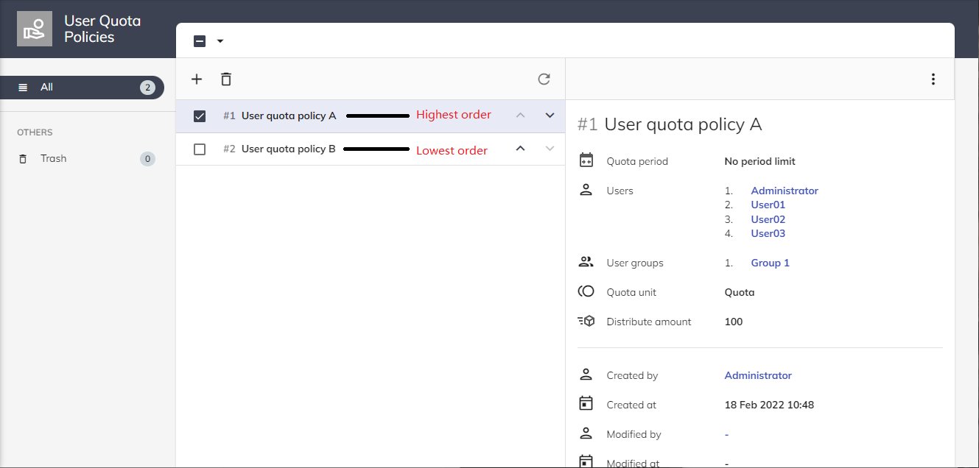Image resolution: width=979 pixels, height=468 pixels.
Task: Click the greyed-out up chevron on policy A
Action: click(520, 116)
